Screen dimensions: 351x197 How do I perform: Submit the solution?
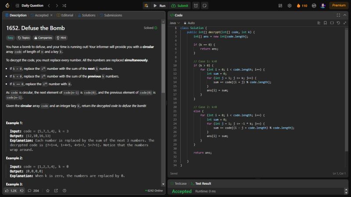point(180,6)
